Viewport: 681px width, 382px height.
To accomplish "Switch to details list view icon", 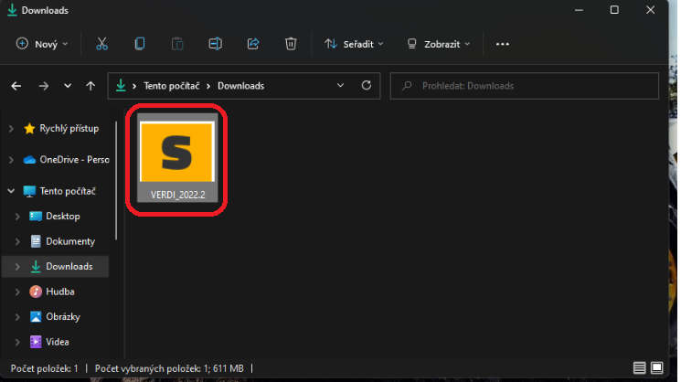I will pos(639,368).
